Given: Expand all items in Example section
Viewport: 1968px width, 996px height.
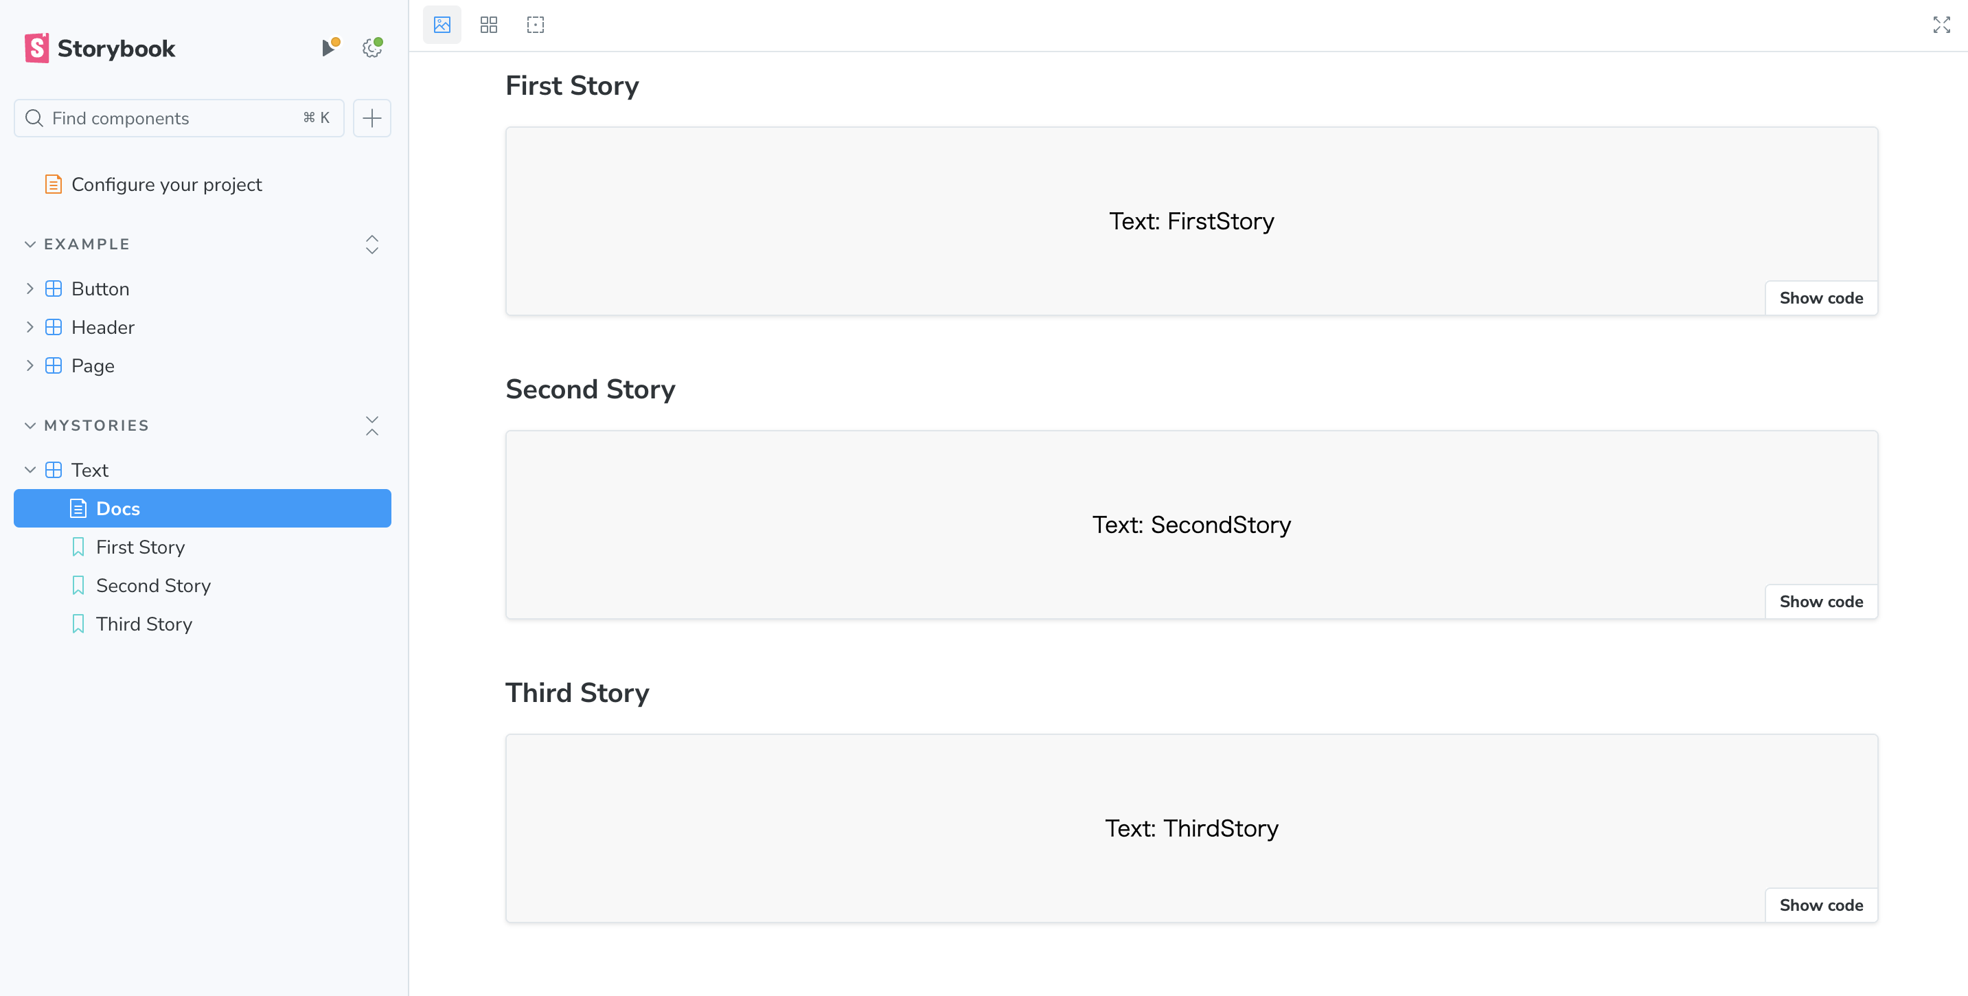Looking at the screenshot, I should (372, 245).
